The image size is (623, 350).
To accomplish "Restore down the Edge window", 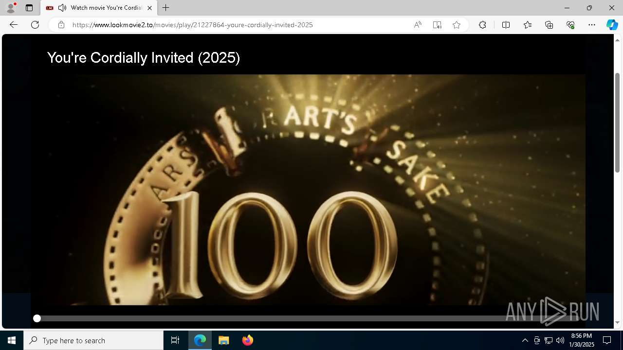I will [x=589, y=8].
